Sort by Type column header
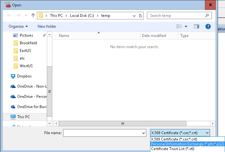Image resolution: width=225 pixels, height=152 pixels. (x=197, y=36)
